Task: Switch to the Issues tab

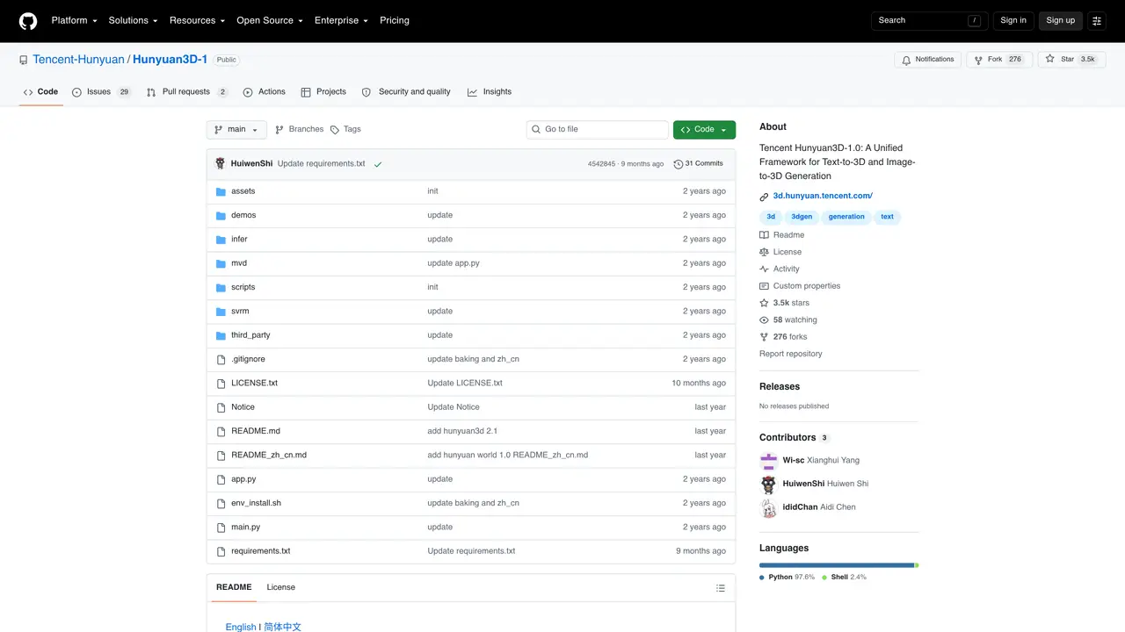Action: (x=101, y=92)
